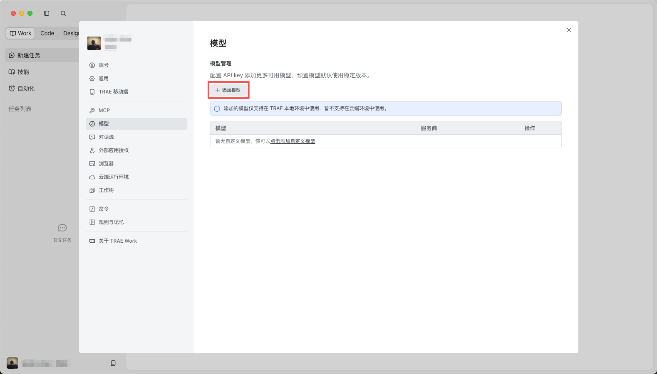Click the 服务商 column header
Screen dimensions: 657x374
click(429, 128)
